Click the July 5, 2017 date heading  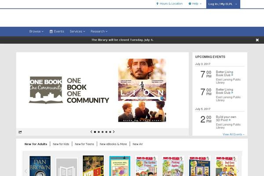(203, 109)
